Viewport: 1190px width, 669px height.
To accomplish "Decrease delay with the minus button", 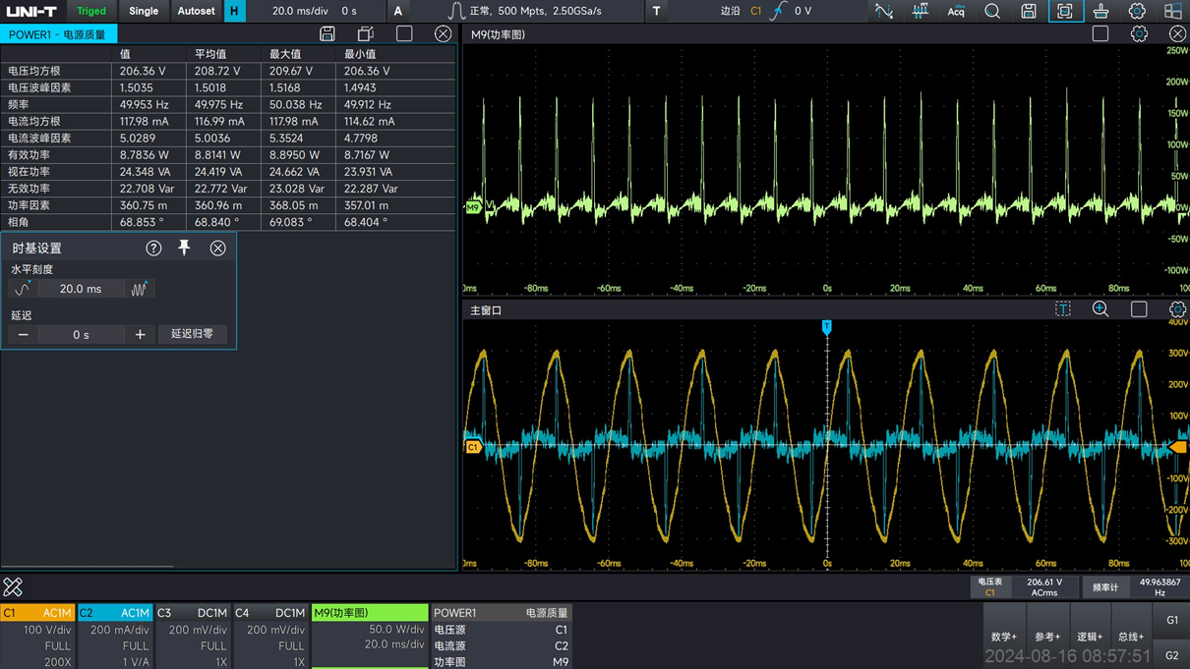I will pyautogui.click(x=24, y=335).
